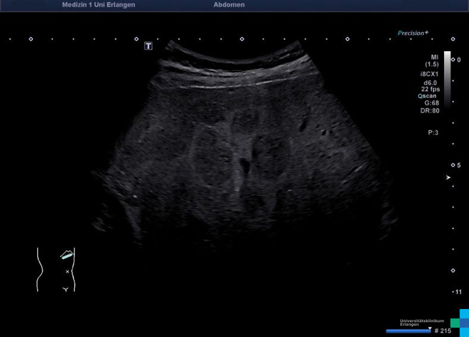
Task: Click the Qscan label
Action: 428,95
